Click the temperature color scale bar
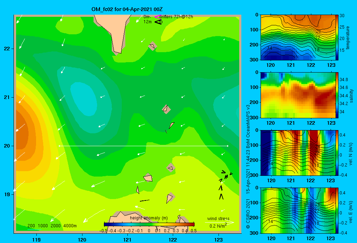This screenshot has height=243, width=357. (x=337, y=38)
